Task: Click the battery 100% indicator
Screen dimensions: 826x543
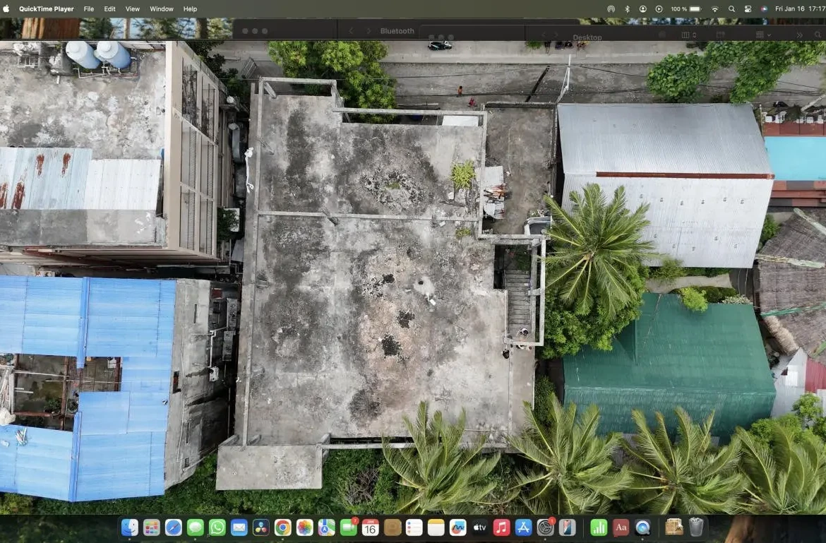Action: point(686,8)
